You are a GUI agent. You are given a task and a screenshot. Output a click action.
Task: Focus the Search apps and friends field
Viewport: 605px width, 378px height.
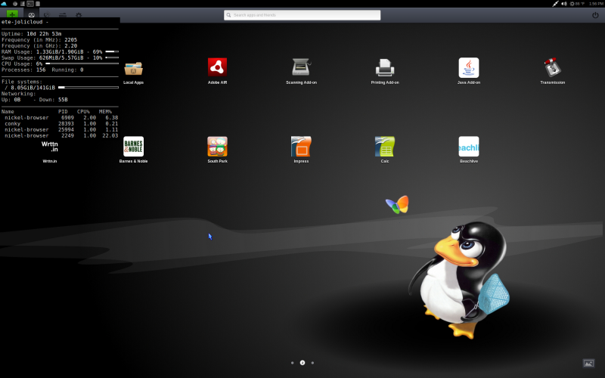pos(302,15)
